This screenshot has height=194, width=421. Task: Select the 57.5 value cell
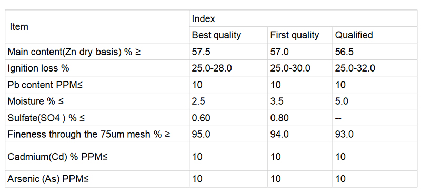tap(228, 52)
